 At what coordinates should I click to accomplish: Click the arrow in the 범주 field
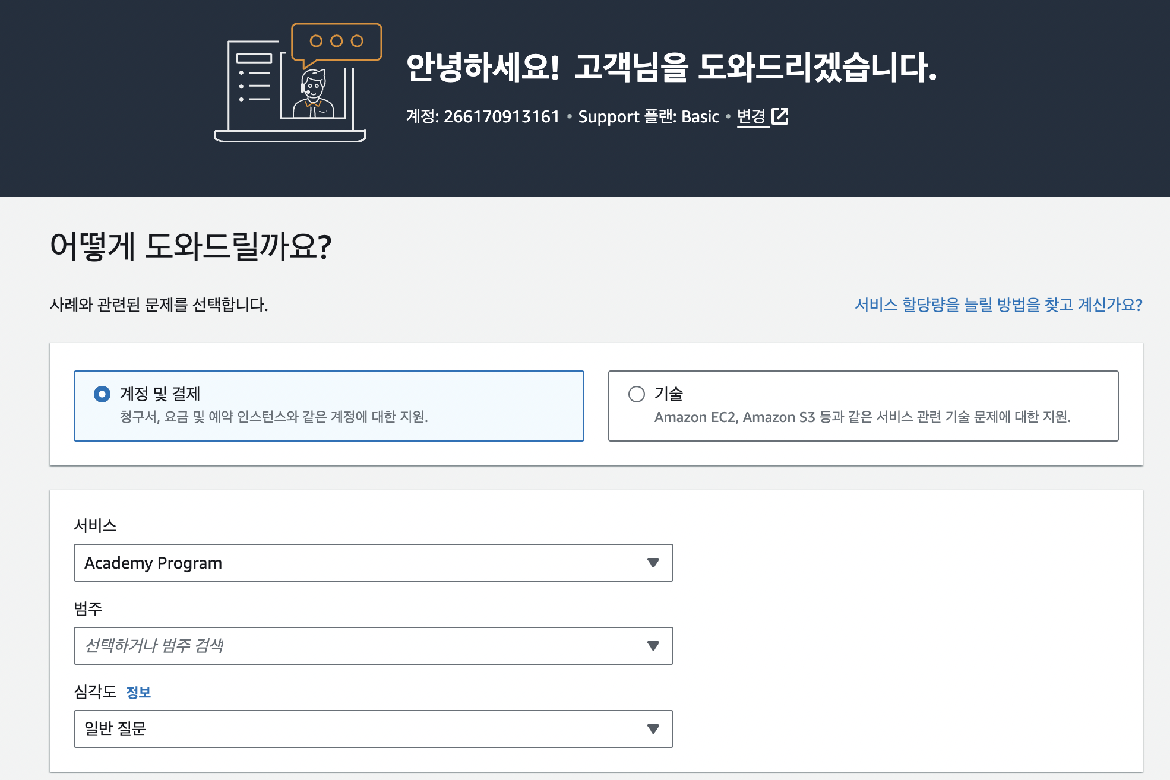[x=653, y=646]
